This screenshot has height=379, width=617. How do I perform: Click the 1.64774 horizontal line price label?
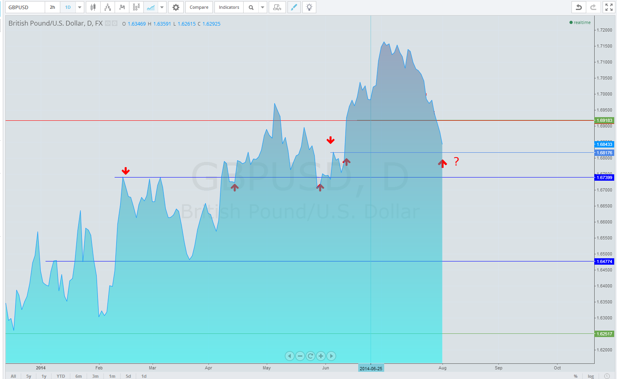click(x=604, y=261)
